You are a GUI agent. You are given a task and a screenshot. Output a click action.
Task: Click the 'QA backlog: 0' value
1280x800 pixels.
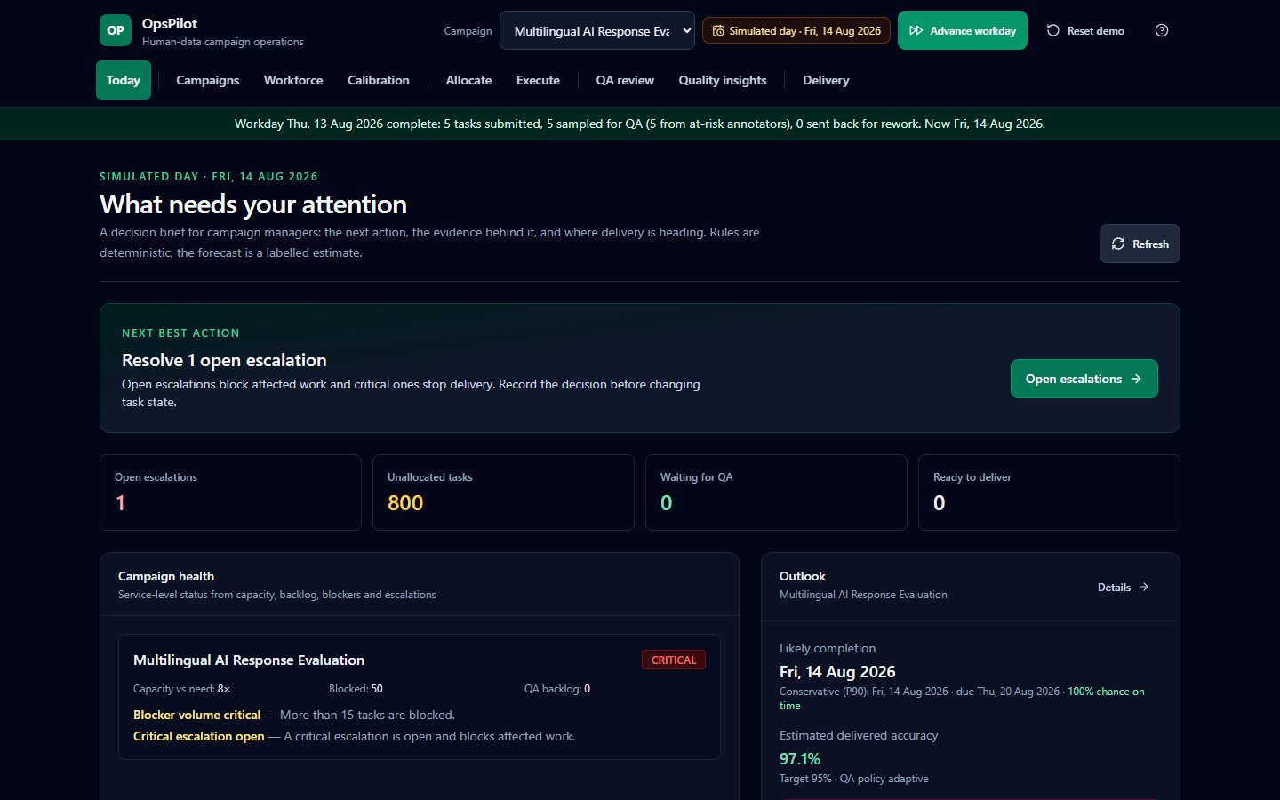pos(557,689)
